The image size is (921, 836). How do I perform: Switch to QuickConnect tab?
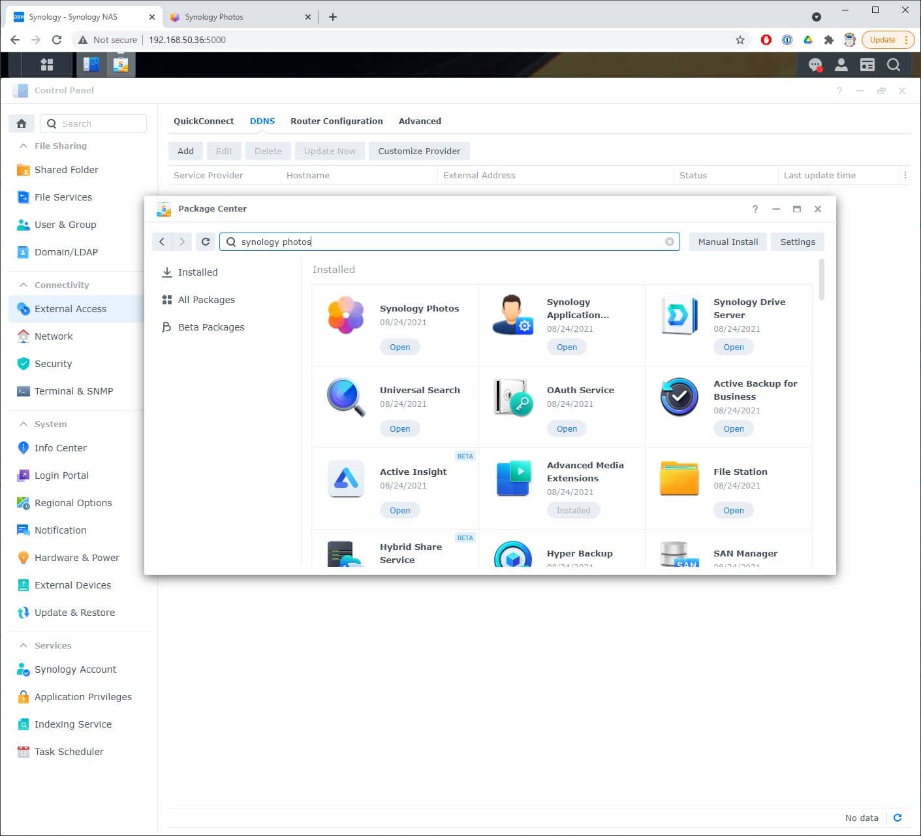[x=204, y=121]
